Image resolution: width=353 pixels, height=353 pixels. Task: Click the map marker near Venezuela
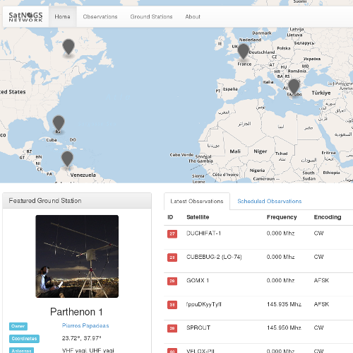point(67,158)
